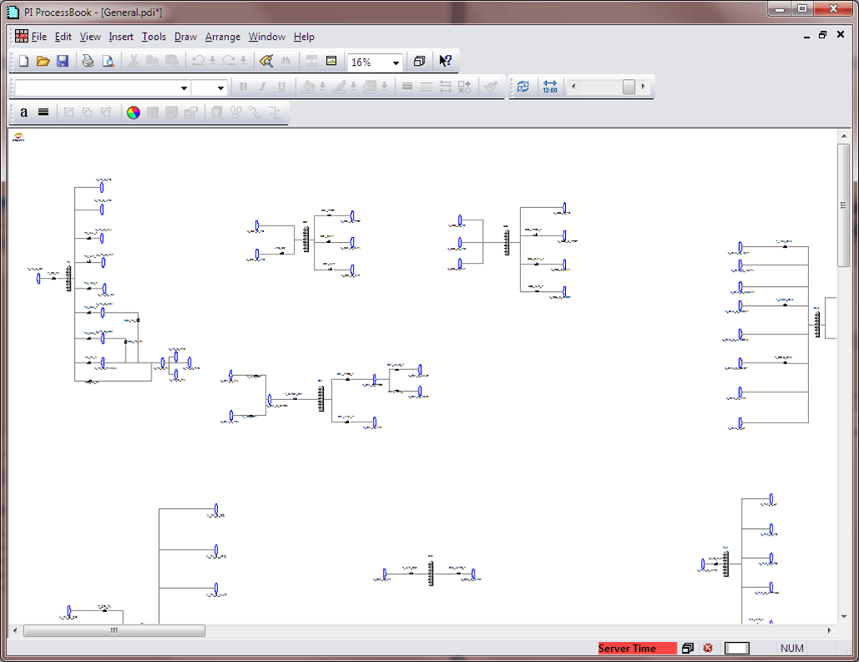The image size is (859, 662).
Task: Save the General.pdi display
Action: coord(62,61)
